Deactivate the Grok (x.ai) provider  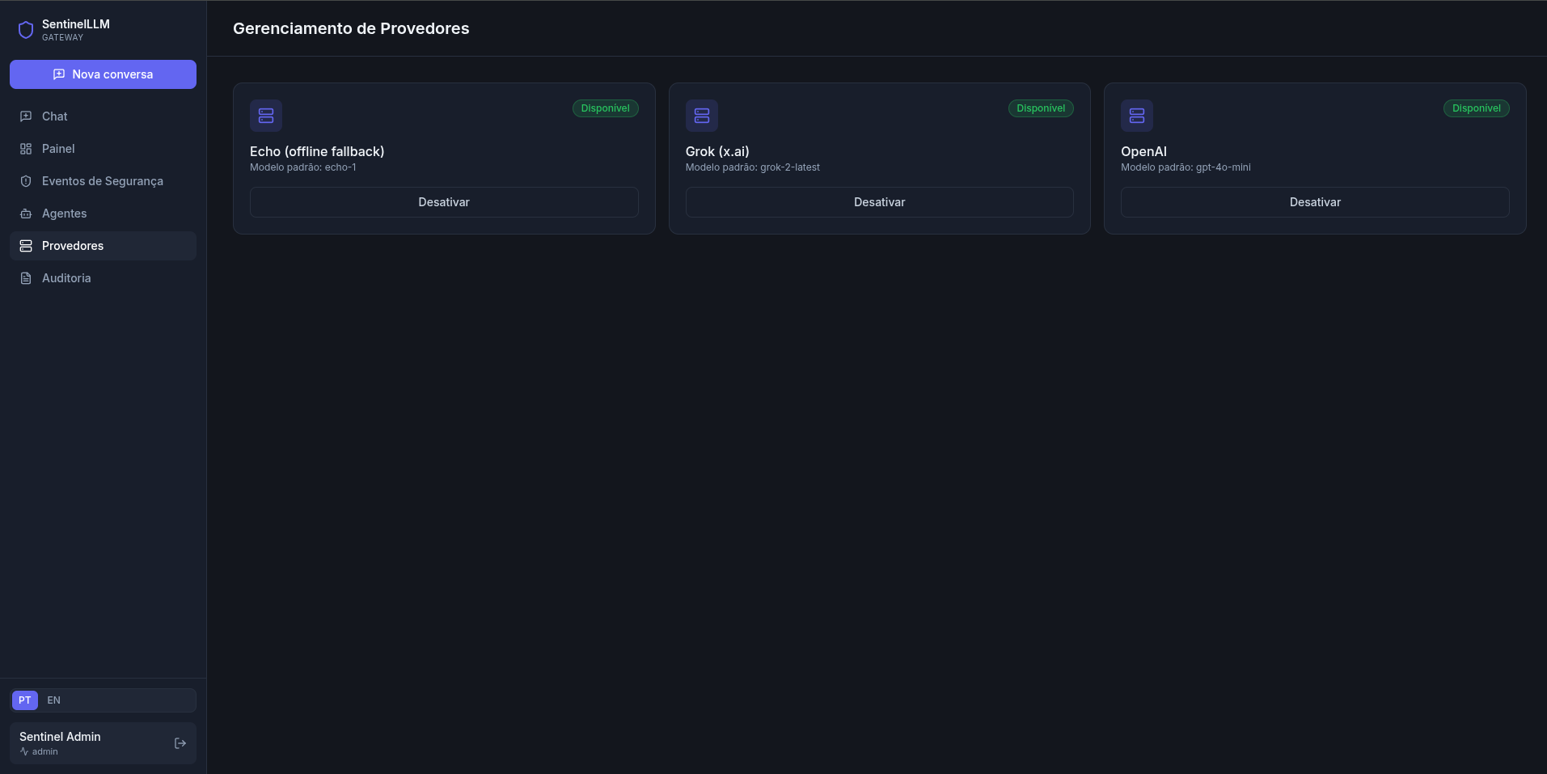coord(880,202)
